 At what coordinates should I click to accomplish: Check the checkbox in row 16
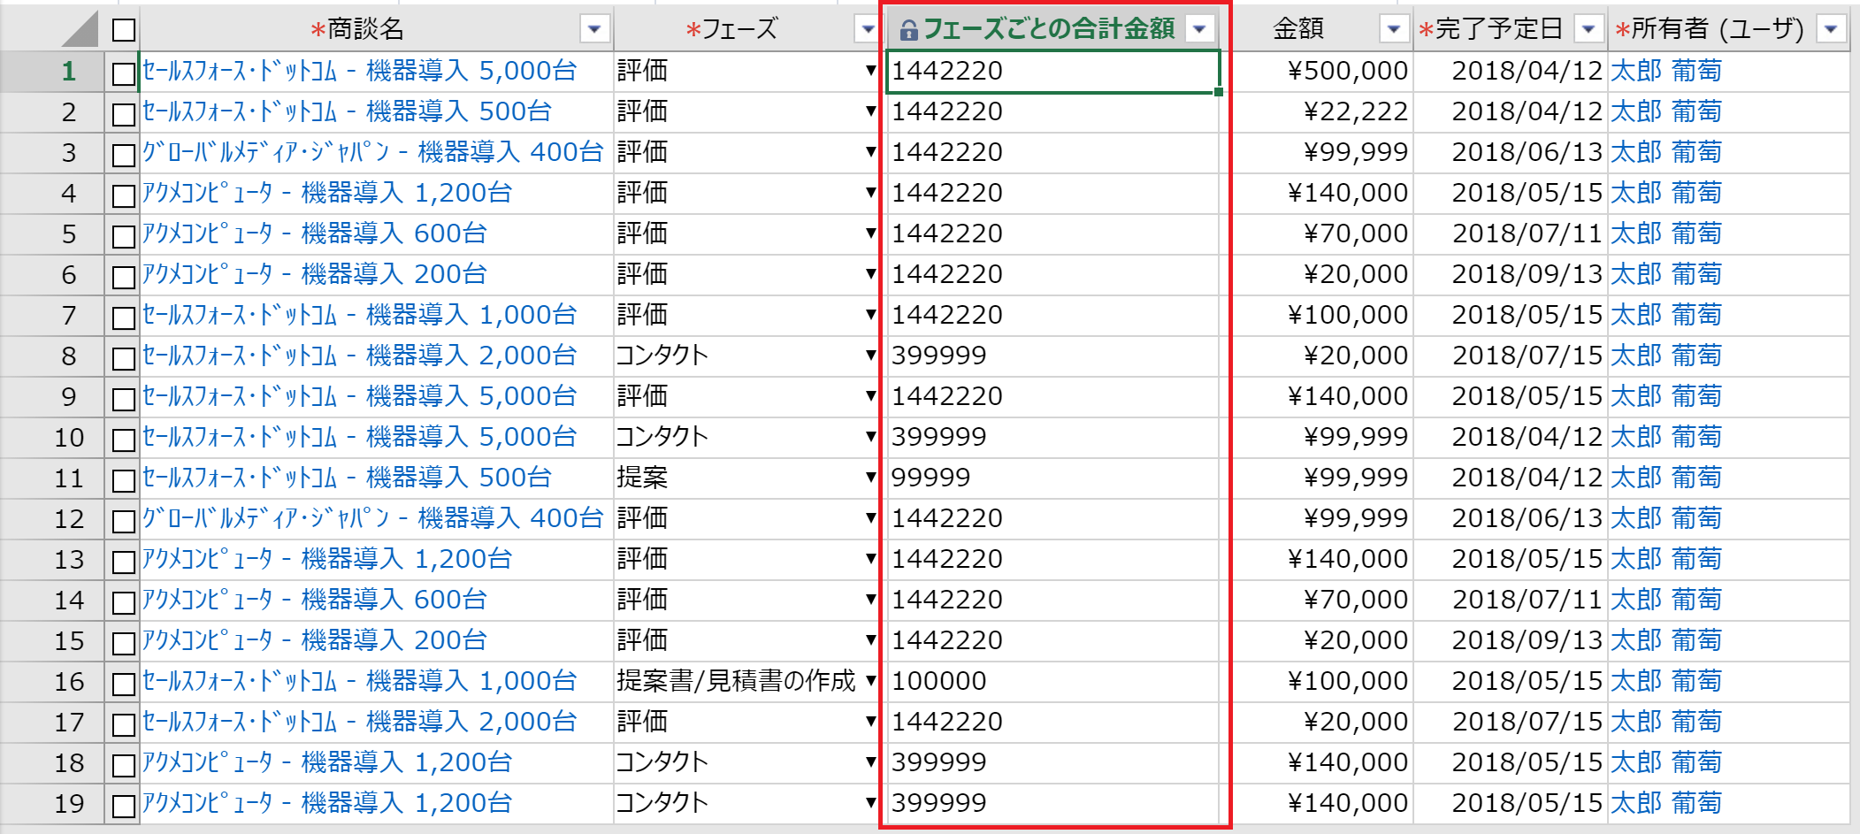coord(124,684)
